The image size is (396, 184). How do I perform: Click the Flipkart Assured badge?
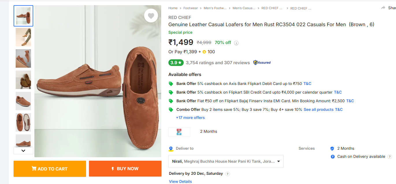point(262,62)
